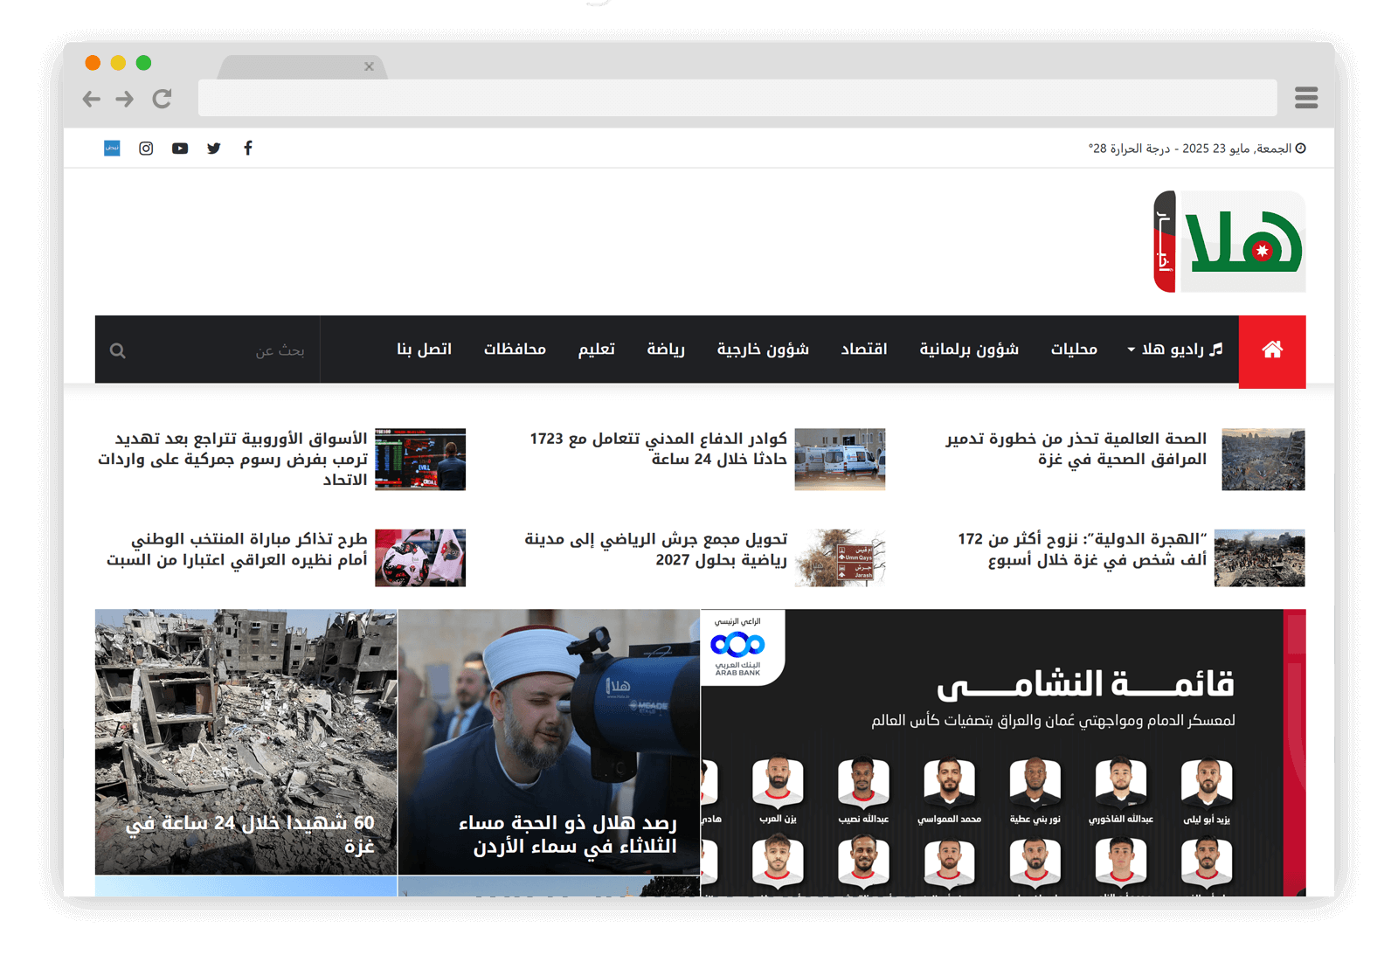Open the رياضة menu item
This screenshot has height=962, width=1398.
tap(666, 350)
